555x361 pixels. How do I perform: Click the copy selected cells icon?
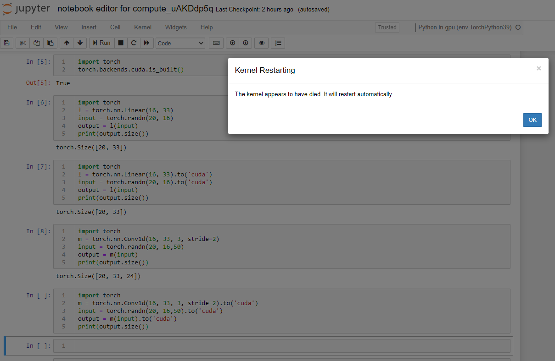tap(37, 43)
